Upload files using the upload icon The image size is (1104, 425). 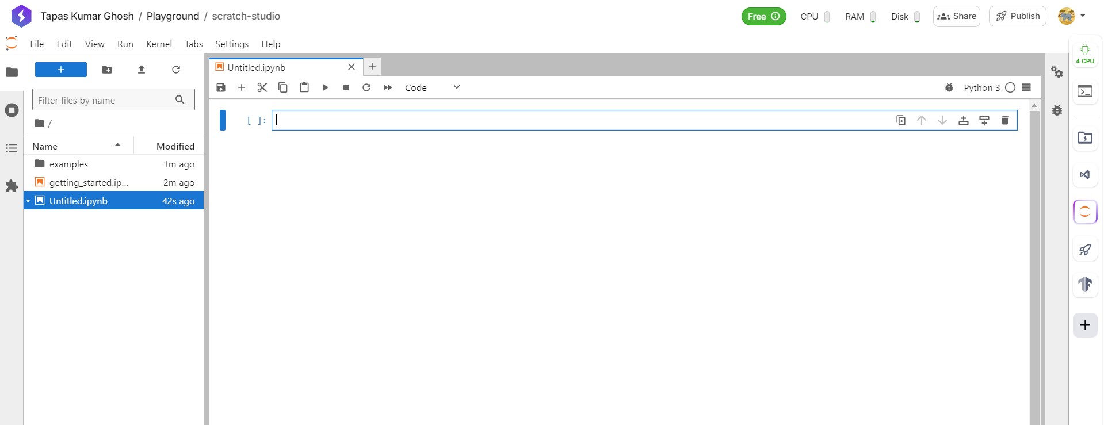click(x=142, y=70)
